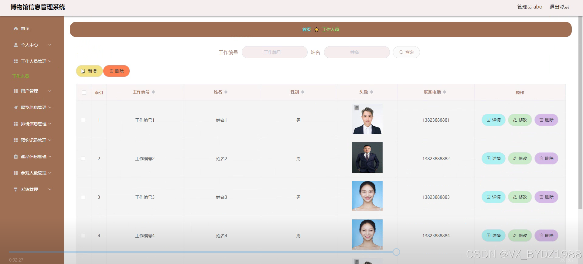Click 详情 button for 工作编号3
The width and height of the screenshot is (583, 264).
pyautogui.click(x=493, y=197)
